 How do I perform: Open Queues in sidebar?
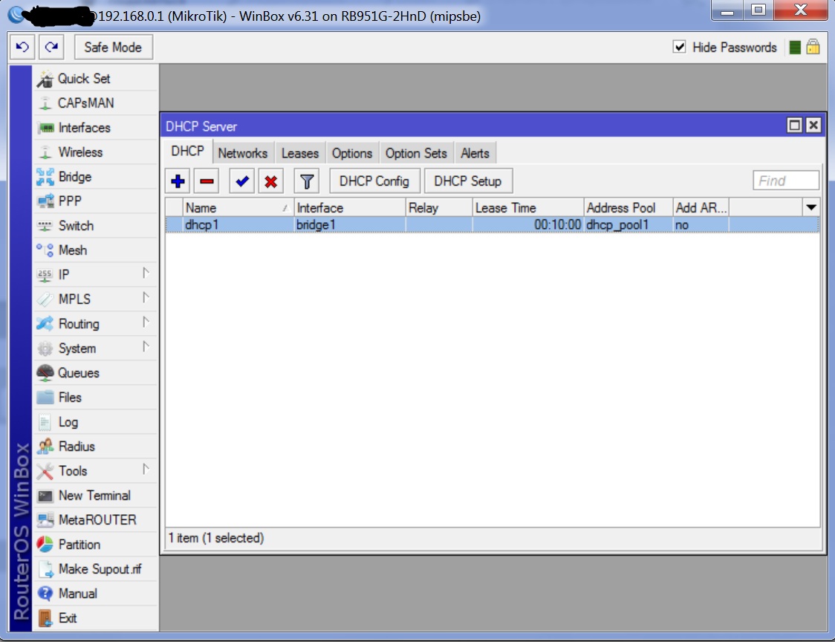click(95, 373)
